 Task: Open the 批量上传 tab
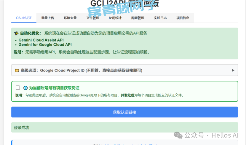click(x=48, y=18)
